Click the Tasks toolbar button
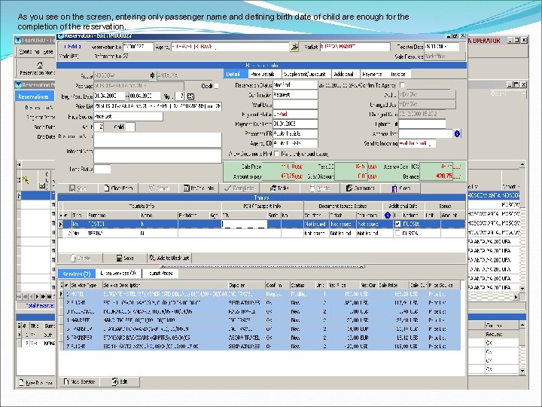 [x=279, y=188]
